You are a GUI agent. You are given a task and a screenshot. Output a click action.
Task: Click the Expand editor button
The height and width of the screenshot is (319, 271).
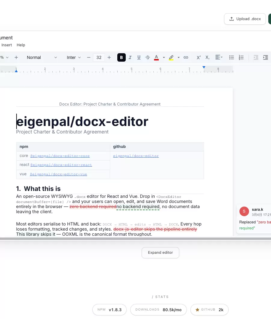160,253
